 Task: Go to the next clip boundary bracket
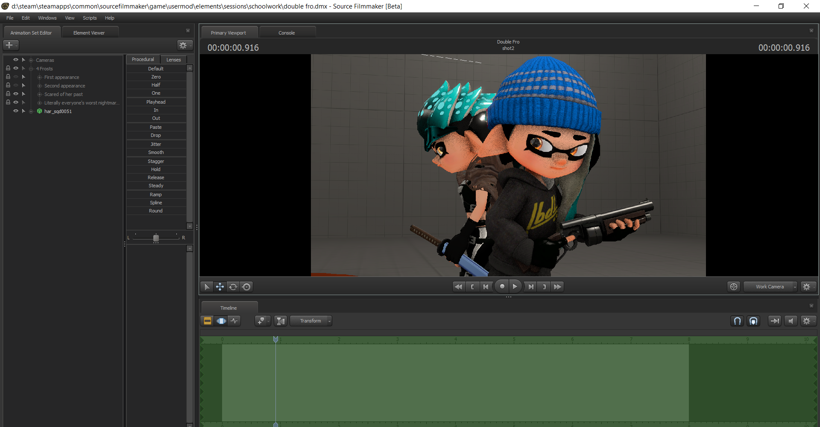[544, 287]
